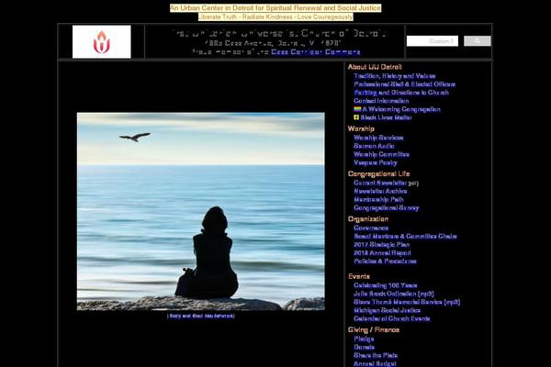
Task: Click the Cass Avenue address line
Action: [x=273, y=43]
